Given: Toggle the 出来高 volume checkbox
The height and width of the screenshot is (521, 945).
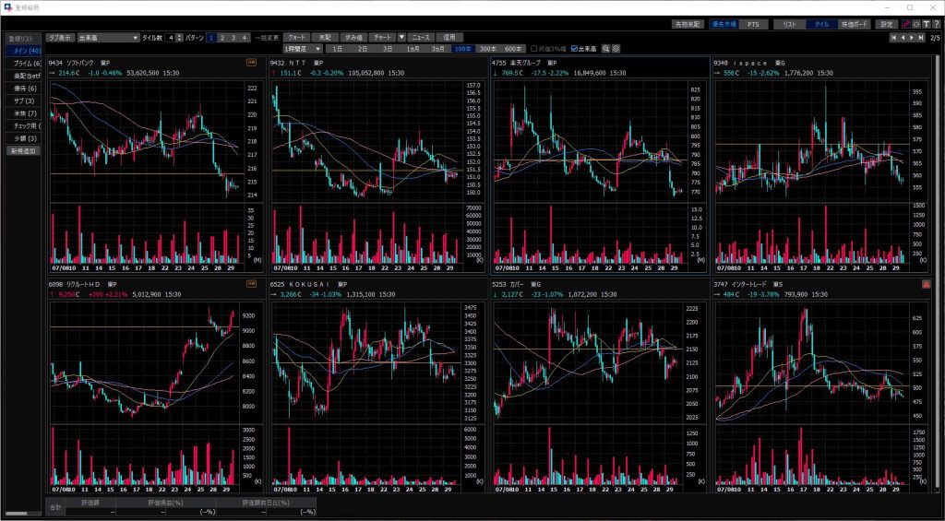Looking at the screenshot, I should tap(575, 48).
